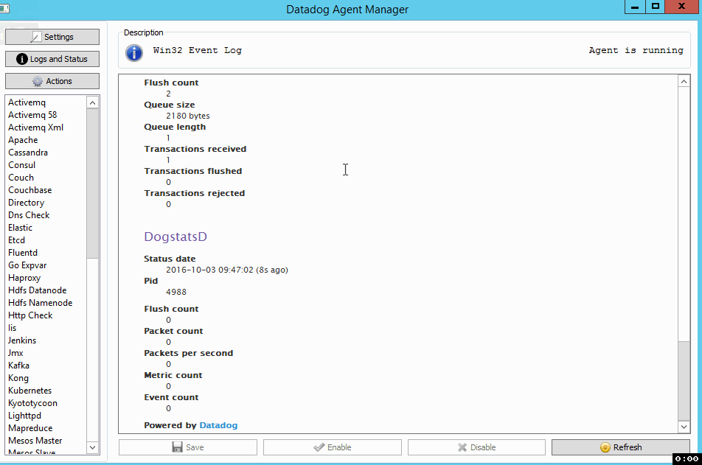The image size is (702, 465).
Task: Click the Save disk icon
Action: [x=178, y=447]
